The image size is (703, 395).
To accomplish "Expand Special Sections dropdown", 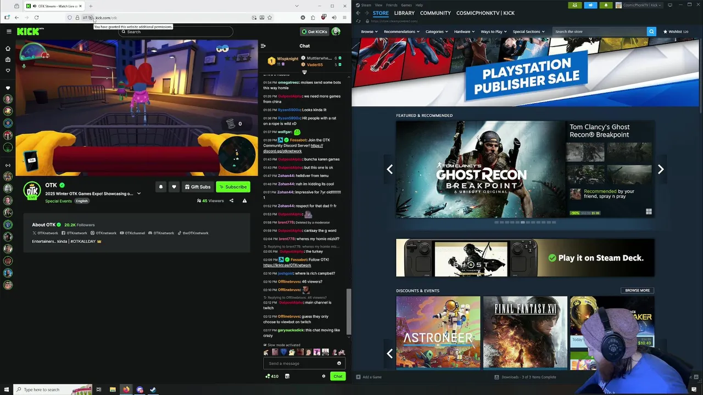I will (528, 31).
